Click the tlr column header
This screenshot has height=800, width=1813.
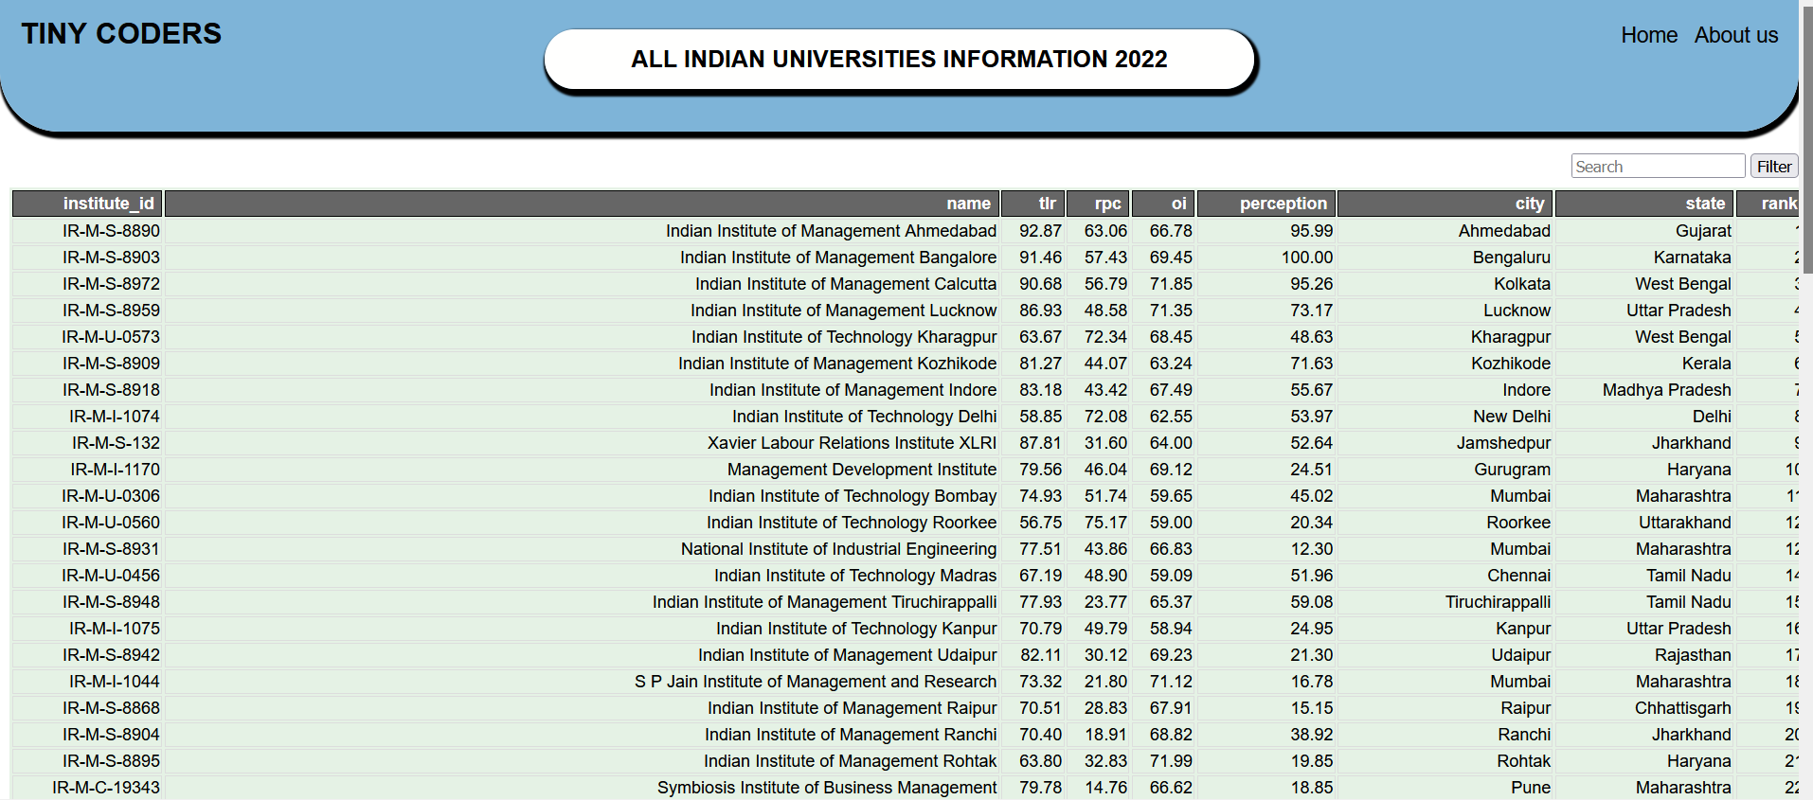(x=1032, y=204)
